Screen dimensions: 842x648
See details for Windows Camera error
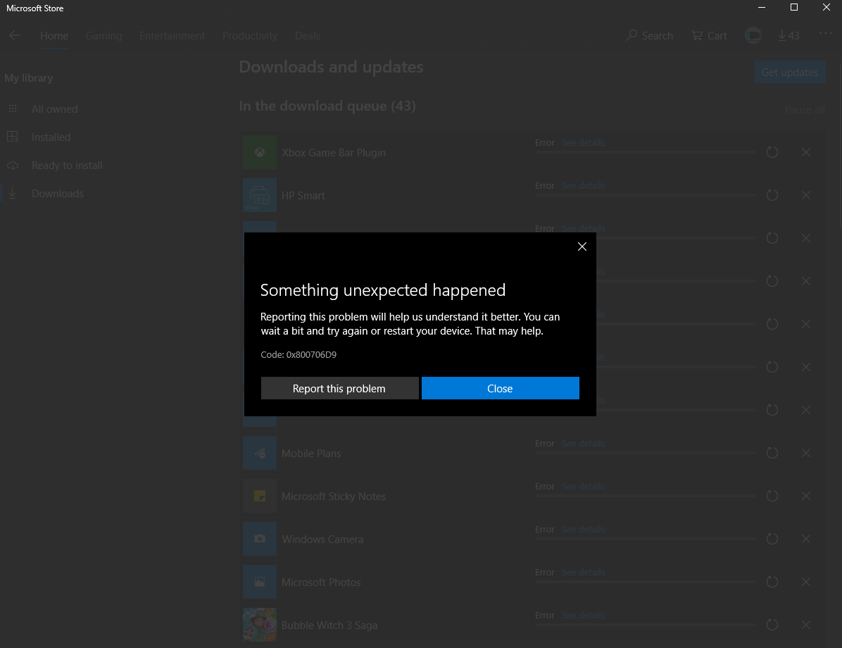(x=583, y=529)
